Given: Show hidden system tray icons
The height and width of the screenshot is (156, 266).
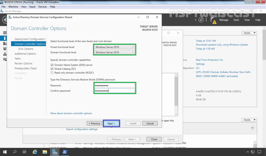Looking at the screenshot, I should [248, 152].
